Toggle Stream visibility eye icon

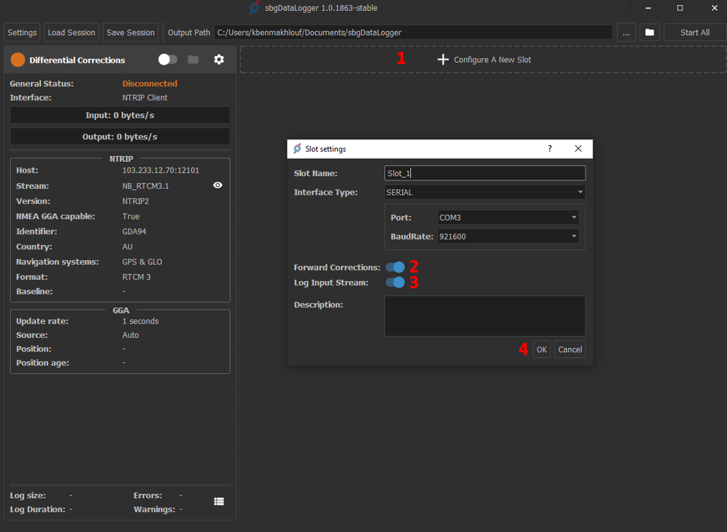click(218, 185)
